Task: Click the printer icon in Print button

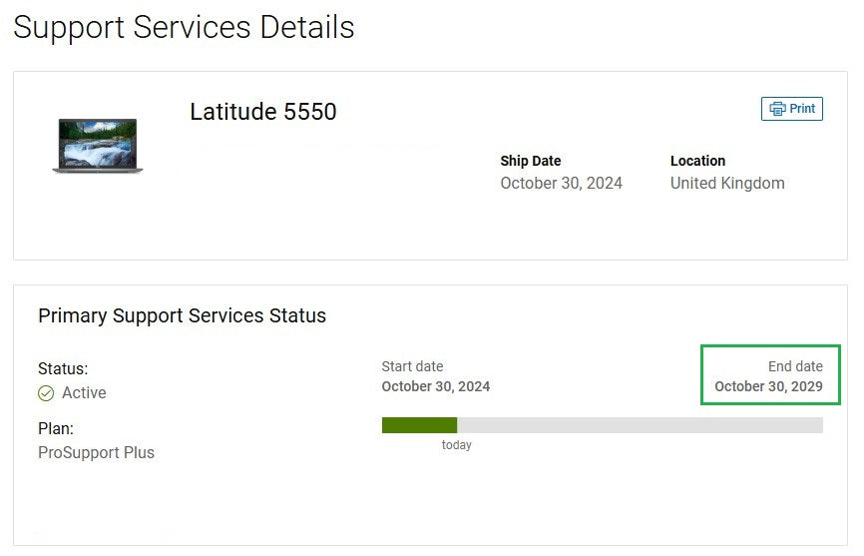Action: 777,109
